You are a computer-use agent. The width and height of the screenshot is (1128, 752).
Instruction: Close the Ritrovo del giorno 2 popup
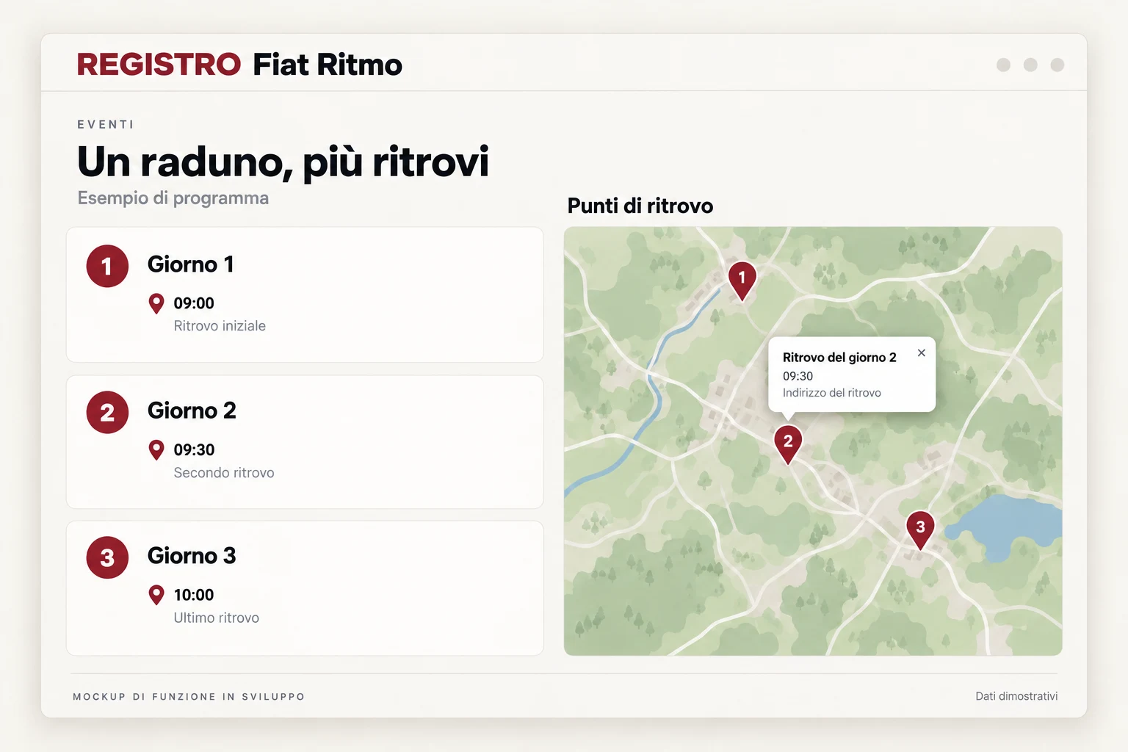(x=921, y=353)
